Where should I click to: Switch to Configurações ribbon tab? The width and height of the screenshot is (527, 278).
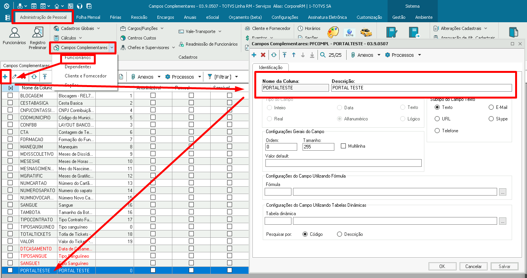click(x=285, y=17)
